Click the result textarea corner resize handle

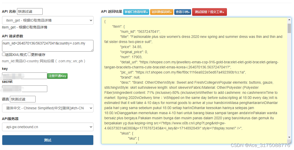[290, 143]
